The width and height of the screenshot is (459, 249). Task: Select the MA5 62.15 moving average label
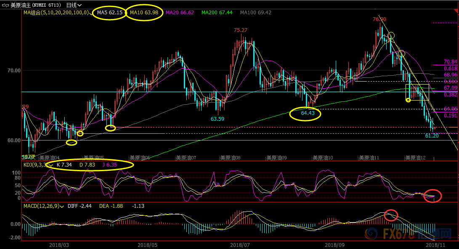[x=110, y=13]
